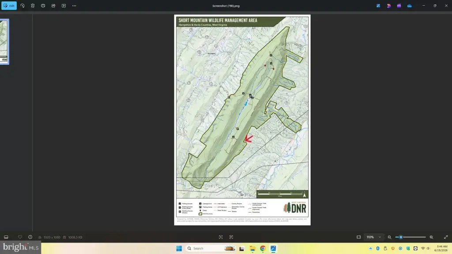Open the clock showing 5:46 AM
452x254 pixels.
point(441,249)
